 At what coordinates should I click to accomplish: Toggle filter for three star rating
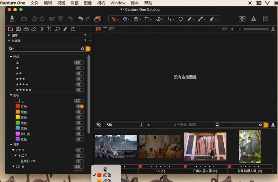pyautogui.click(x=82, y=79)
